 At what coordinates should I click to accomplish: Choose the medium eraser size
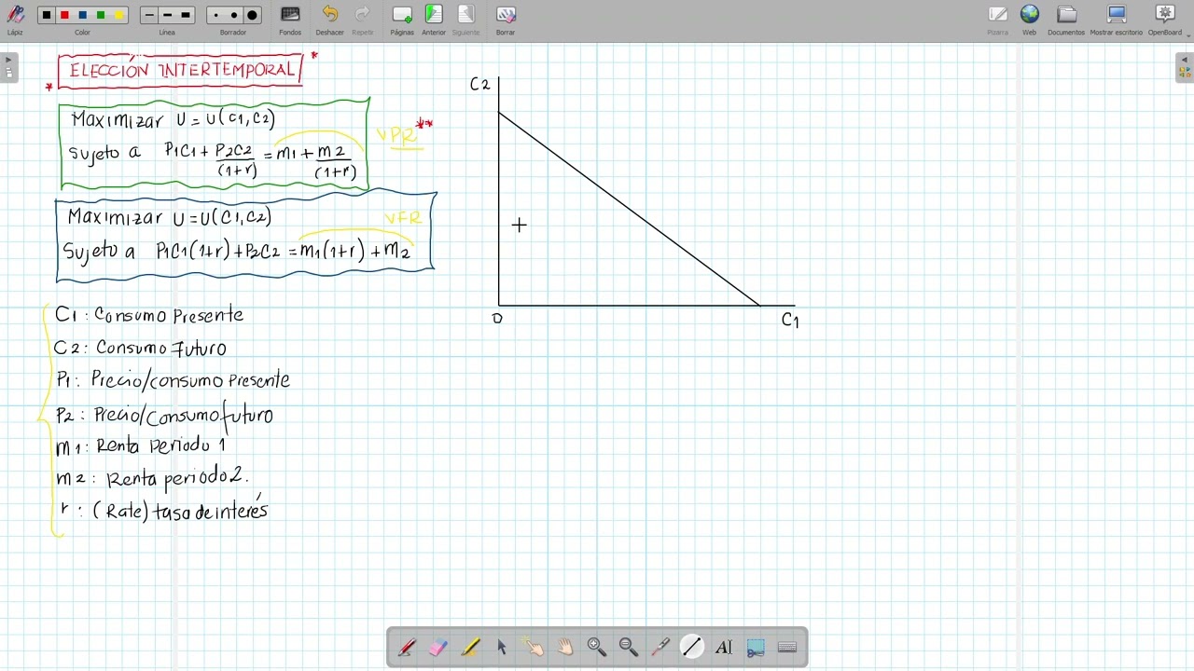(233, 15)
